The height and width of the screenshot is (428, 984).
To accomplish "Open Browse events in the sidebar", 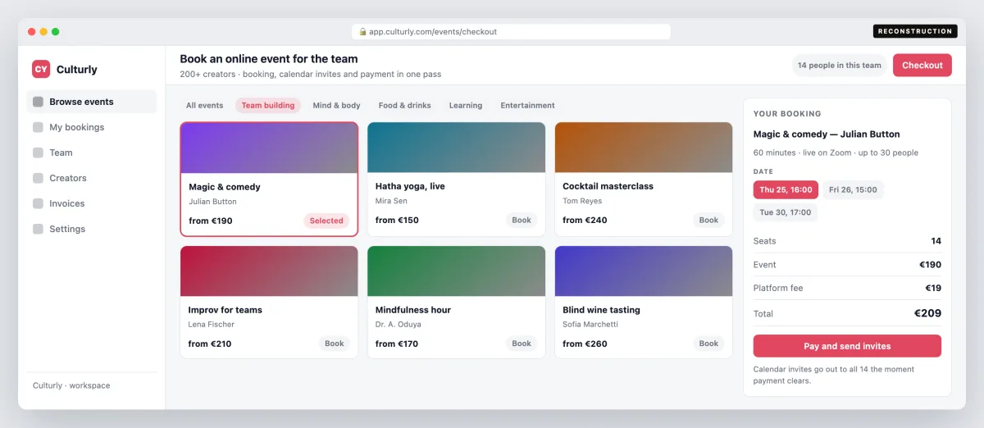I will click(92, 102).
